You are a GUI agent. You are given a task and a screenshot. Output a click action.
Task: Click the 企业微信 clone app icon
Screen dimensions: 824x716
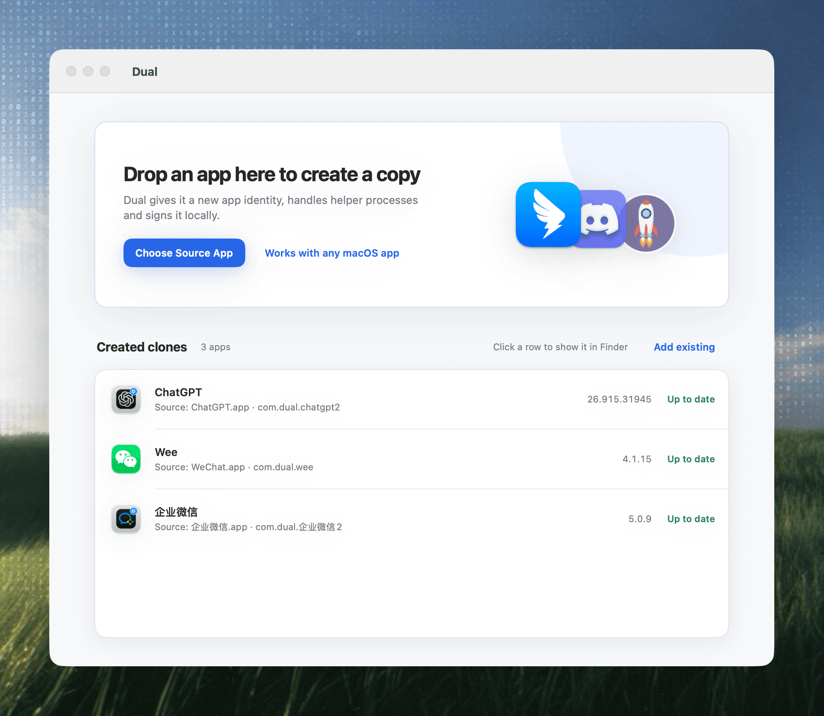(126, 519)
